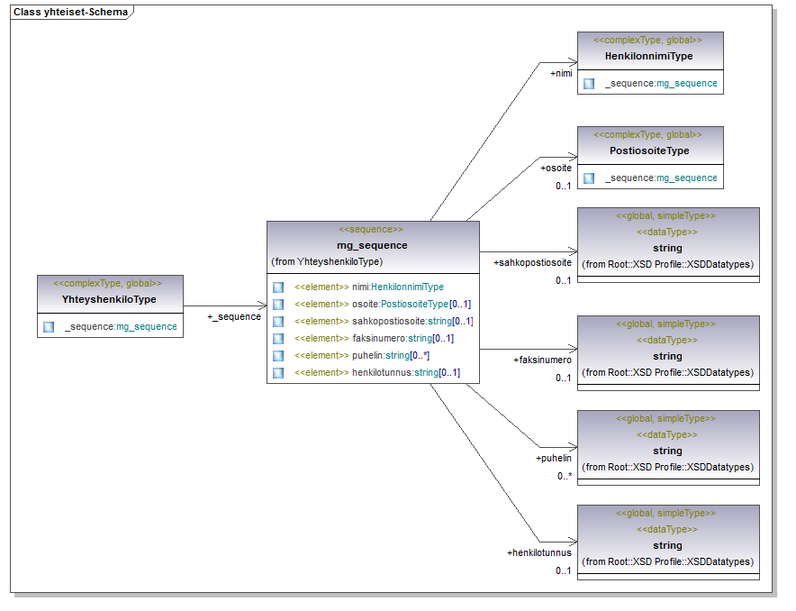Click the +faksinumero association role label

(542, 360)
